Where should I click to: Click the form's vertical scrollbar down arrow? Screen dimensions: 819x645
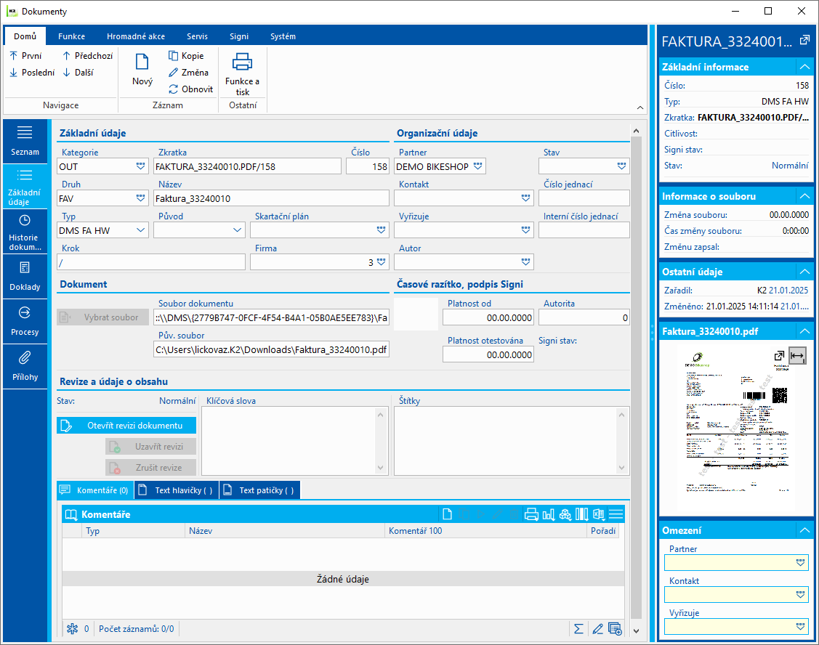637,630
